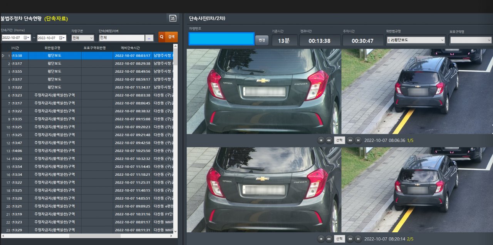Click the 00:30:47 주차시간 value box
Viewport: 493px width, 245px height.
click(x=363, y=40)
